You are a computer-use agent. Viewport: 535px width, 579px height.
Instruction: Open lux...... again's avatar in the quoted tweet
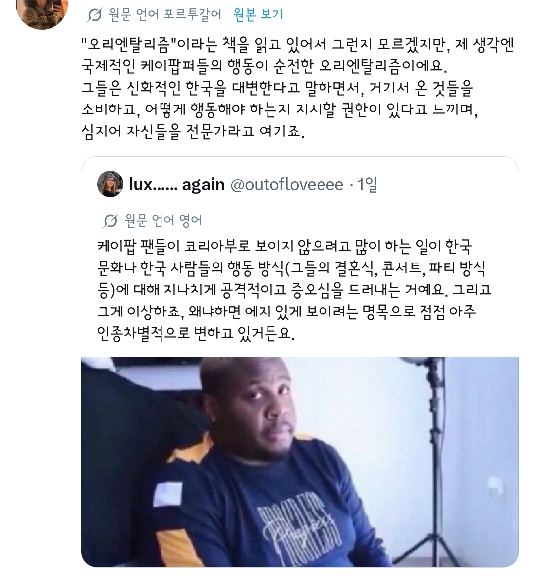coord(110,184)
